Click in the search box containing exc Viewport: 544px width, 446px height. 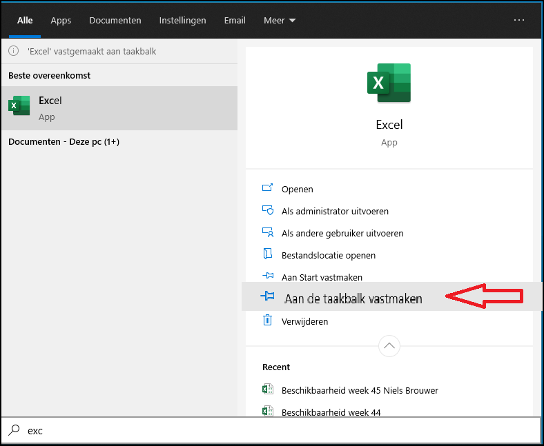(271, 430)
